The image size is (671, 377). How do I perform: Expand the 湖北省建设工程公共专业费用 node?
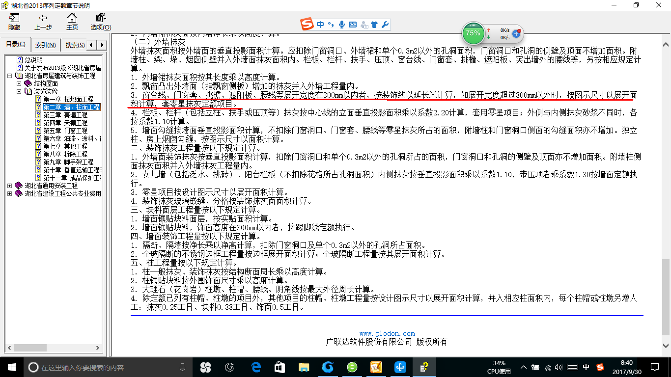(10, 193)
